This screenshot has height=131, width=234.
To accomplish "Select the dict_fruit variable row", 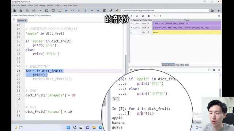I will coord(175,23).
